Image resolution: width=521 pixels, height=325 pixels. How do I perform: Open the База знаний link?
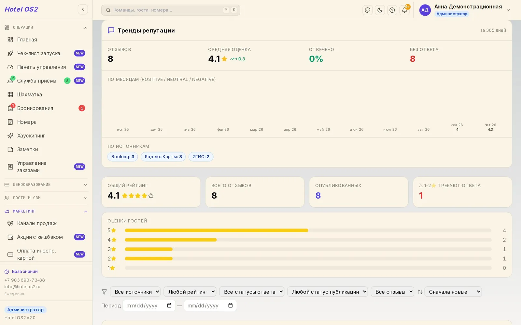click(x=21, y=272)
